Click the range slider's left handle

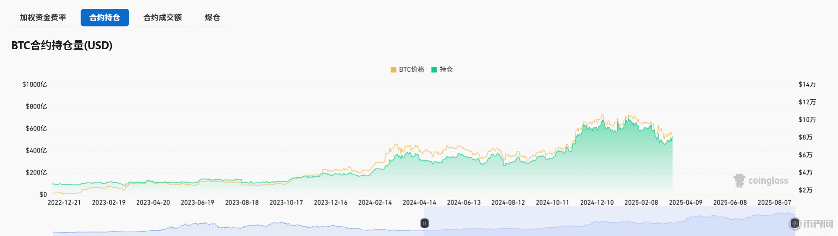[x=424, y=223]
